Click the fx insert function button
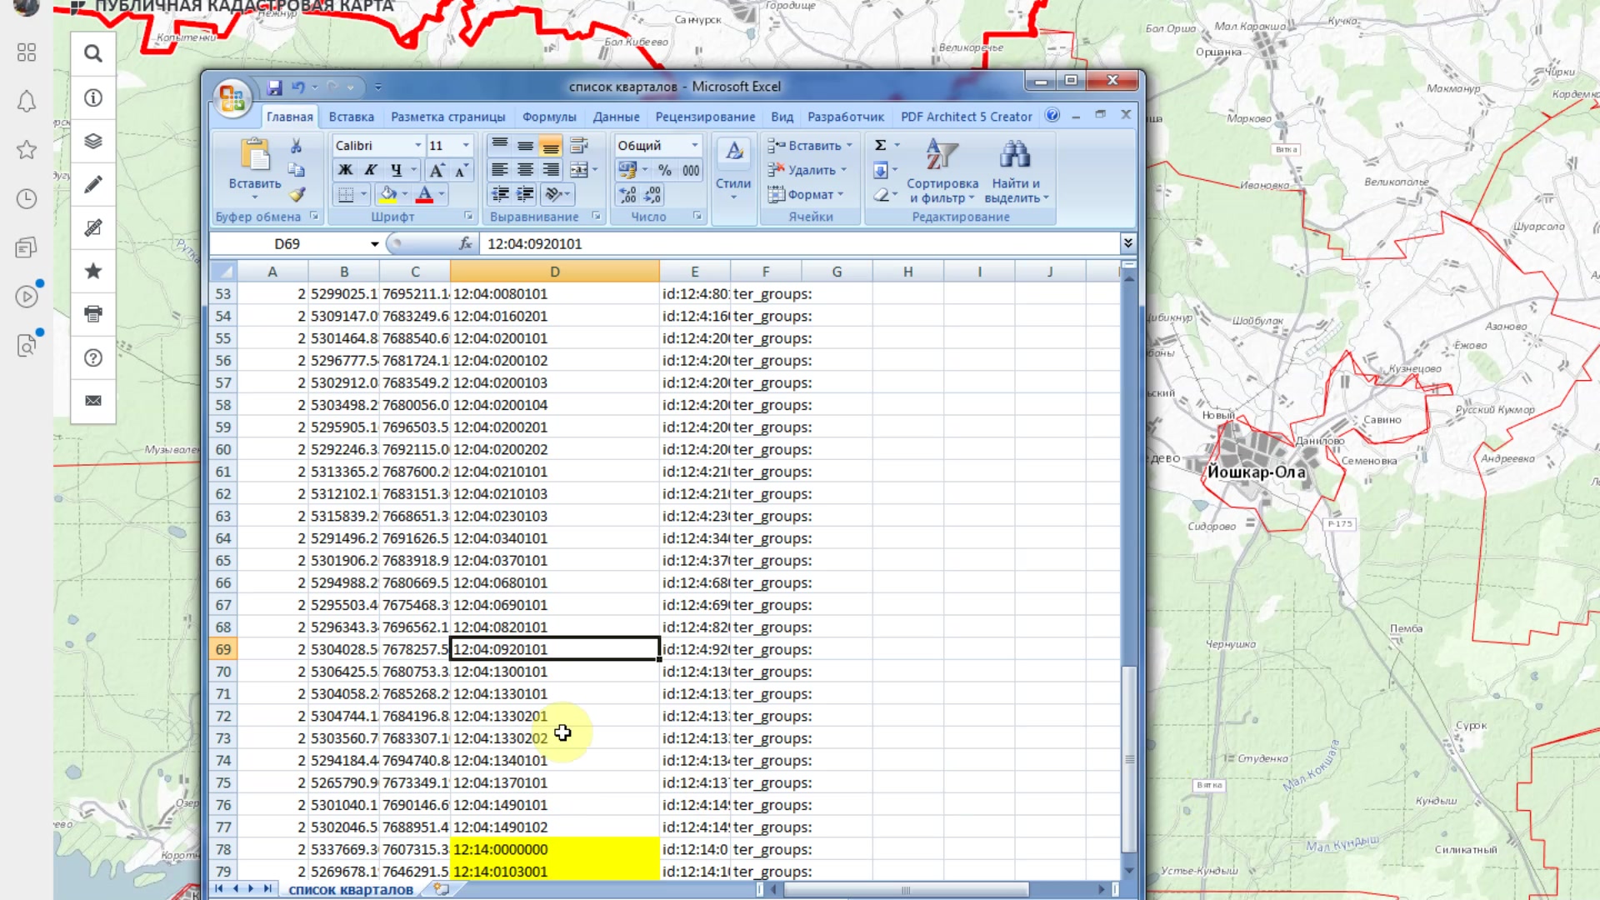The image size is (1600, 900). (x=465, y=243)
